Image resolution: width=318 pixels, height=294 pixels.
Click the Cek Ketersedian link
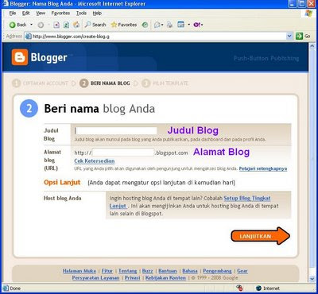pos(95,161)
